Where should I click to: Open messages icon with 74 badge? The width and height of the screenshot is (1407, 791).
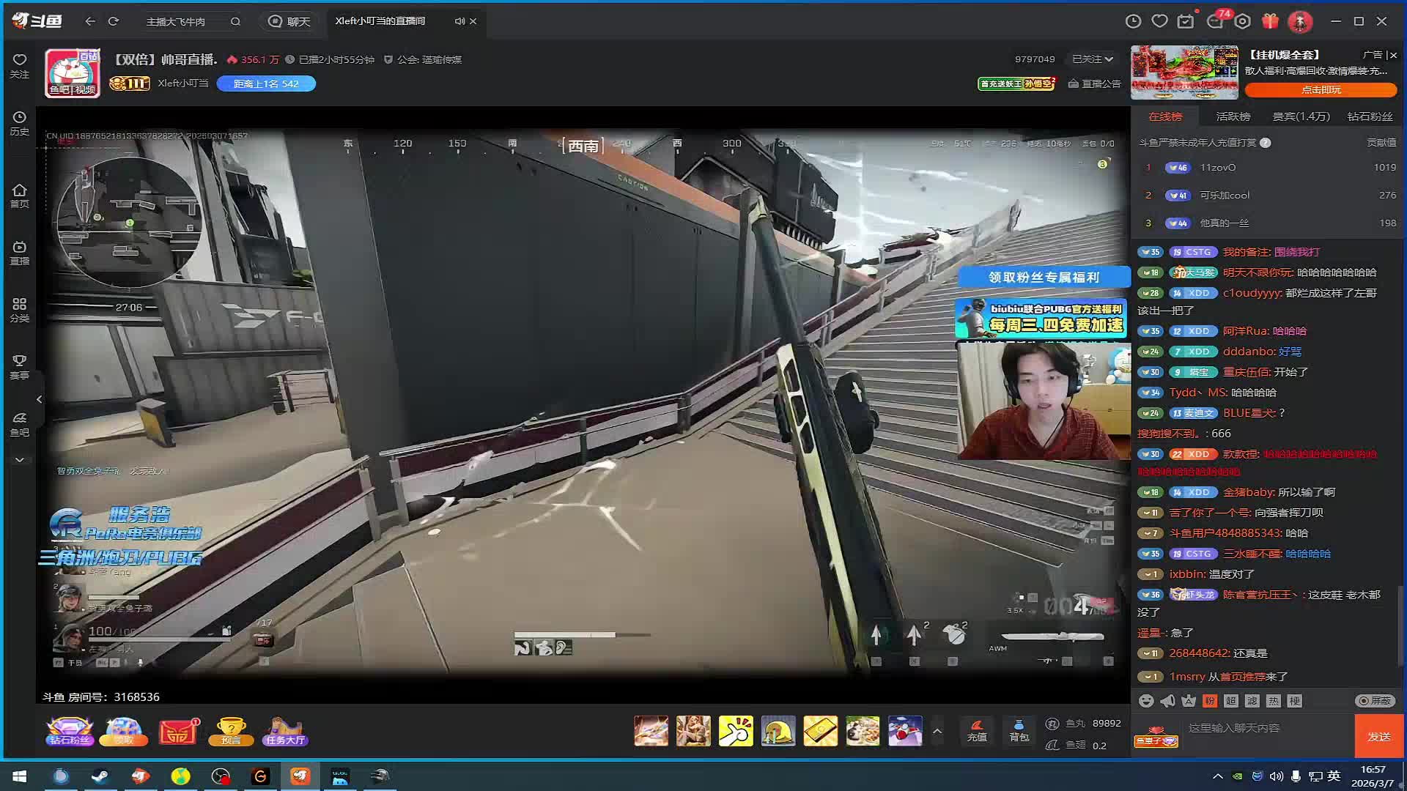(x=1215, y=21)
